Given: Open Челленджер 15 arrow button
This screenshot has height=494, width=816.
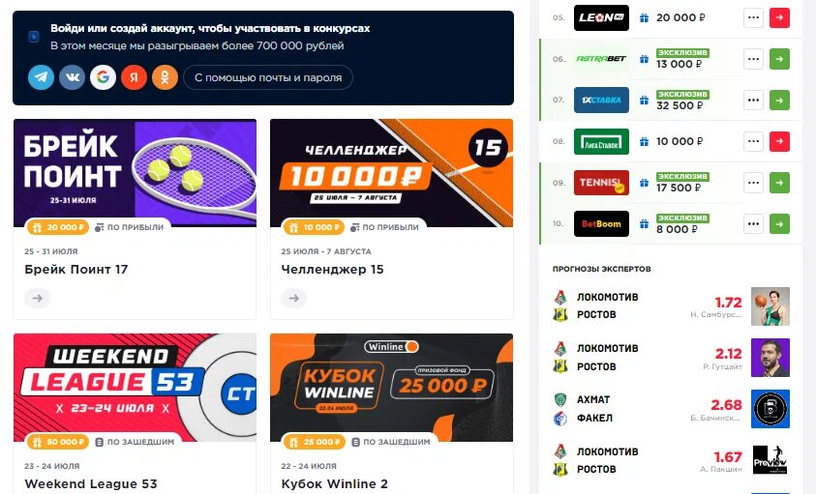Looking at the screenshot, I should tap(294, 298).
